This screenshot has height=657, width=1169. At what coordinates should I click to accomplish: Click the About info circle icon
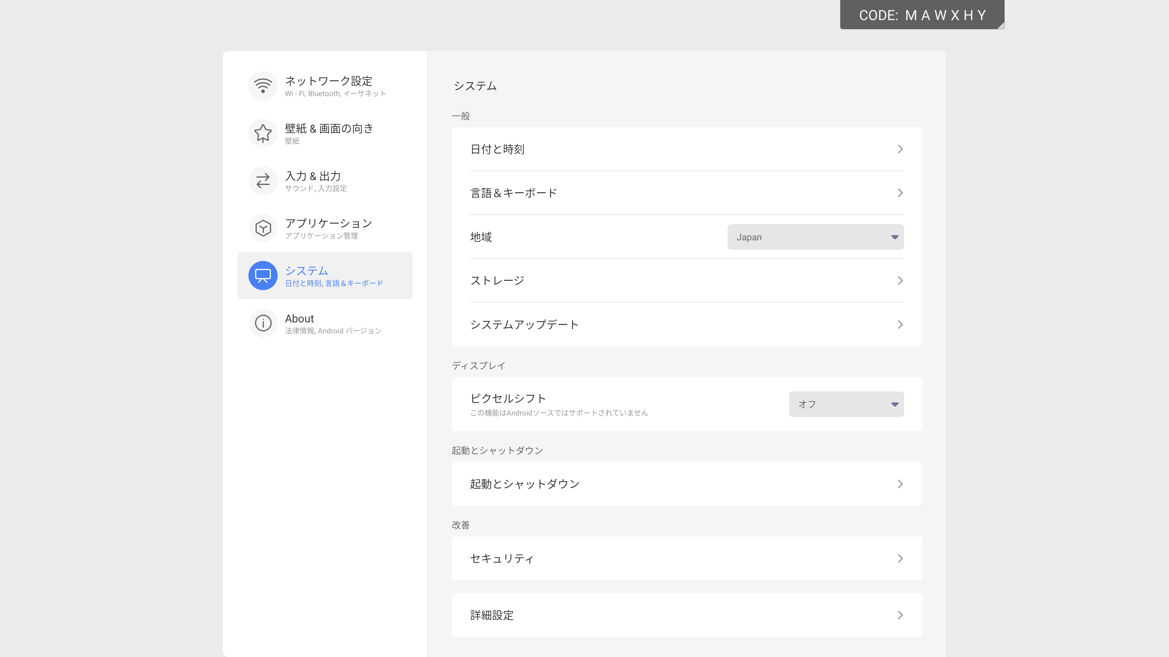point(263,323)
